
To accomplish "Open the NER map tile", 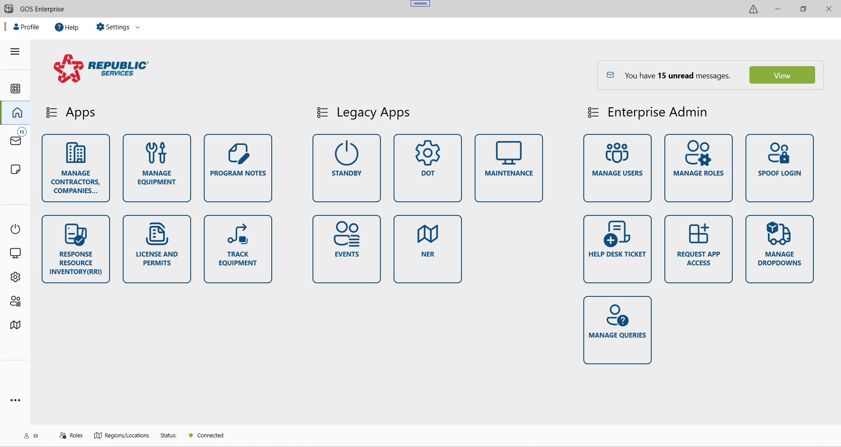I will click(x=427, y=249).
